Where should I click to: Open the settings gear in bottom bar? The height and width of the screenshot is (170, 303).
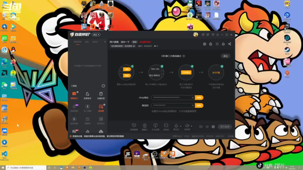[213, 127]
